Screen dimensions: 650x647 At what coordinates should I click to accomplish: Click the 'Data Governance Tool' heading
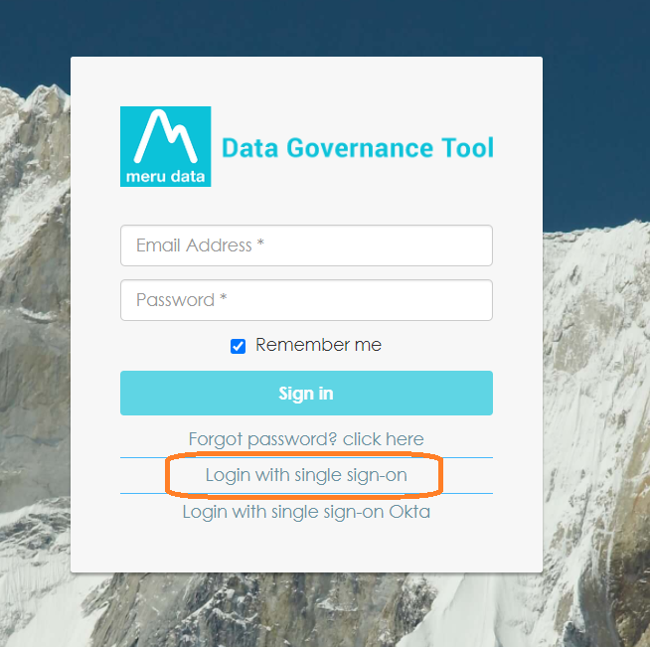(358, 148)
